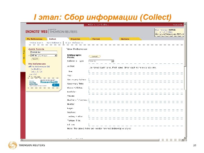Select the Collect tab

(x=52, y=39)
